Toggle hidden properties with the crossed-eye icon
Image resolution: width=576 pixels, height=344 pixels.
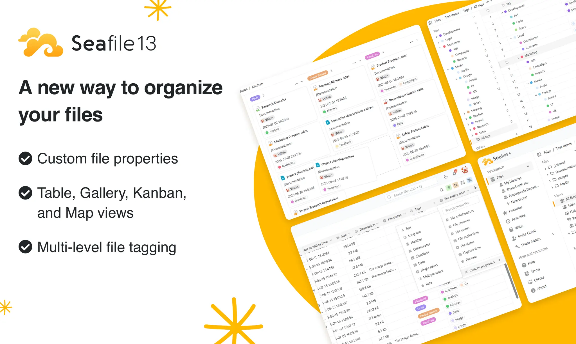click(469, 180)
